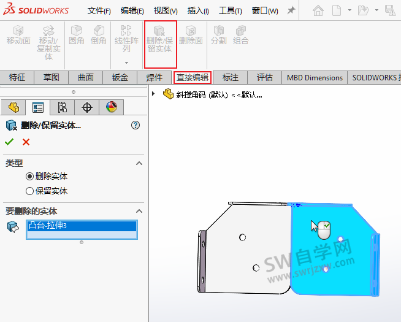Open the 文件(F) menu
The width and height of the screenshot is (401, 322).
(x=99, y=11)
